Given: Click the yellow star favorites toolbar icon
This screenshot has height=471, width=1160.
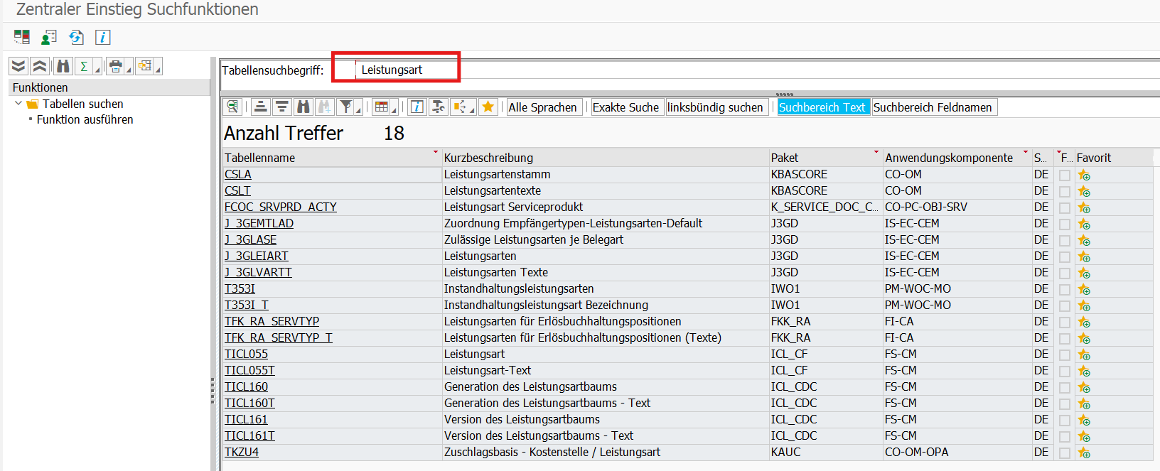Looking at the screenshot, I should click(488, 107).
